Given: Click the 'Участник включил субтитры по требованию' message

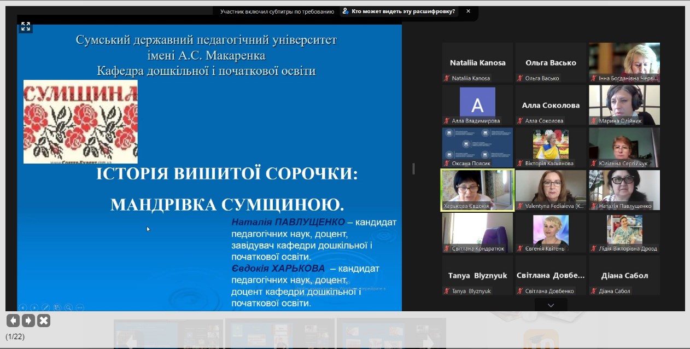Looking at the screenshot, I should [x=277, y=11].
